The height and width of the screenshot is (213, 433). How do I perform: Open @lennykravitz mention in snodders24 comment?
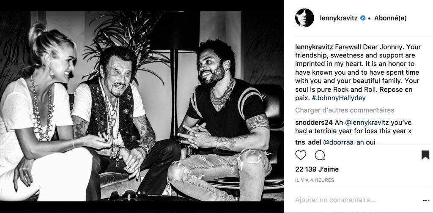362,122
